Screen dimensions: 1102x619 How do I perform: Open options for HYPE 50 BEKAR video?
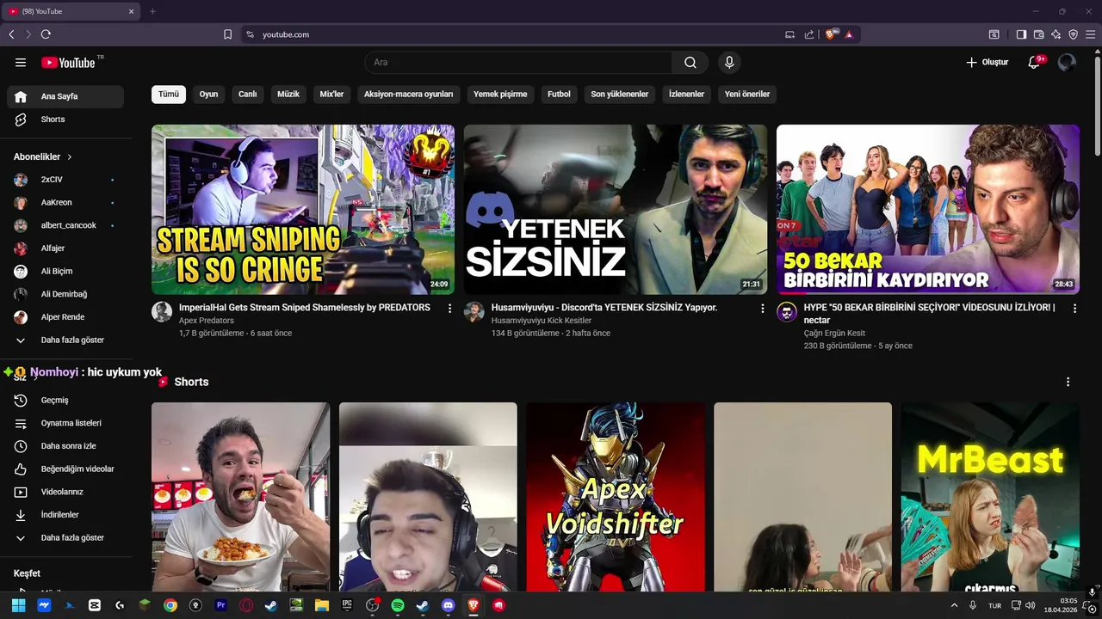pyautogui.click(x=1074, y=308)
